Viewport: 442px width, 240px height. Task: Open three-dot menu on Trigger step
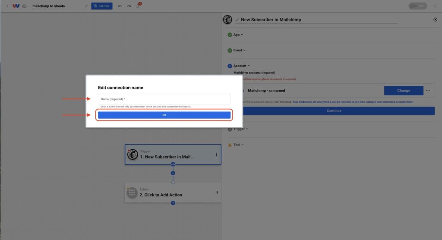coord(216,155)
